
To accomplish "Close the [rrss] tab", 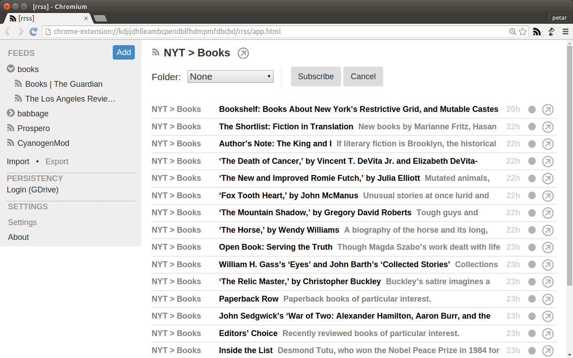I will pyautogui.click(x=86, y=18).
